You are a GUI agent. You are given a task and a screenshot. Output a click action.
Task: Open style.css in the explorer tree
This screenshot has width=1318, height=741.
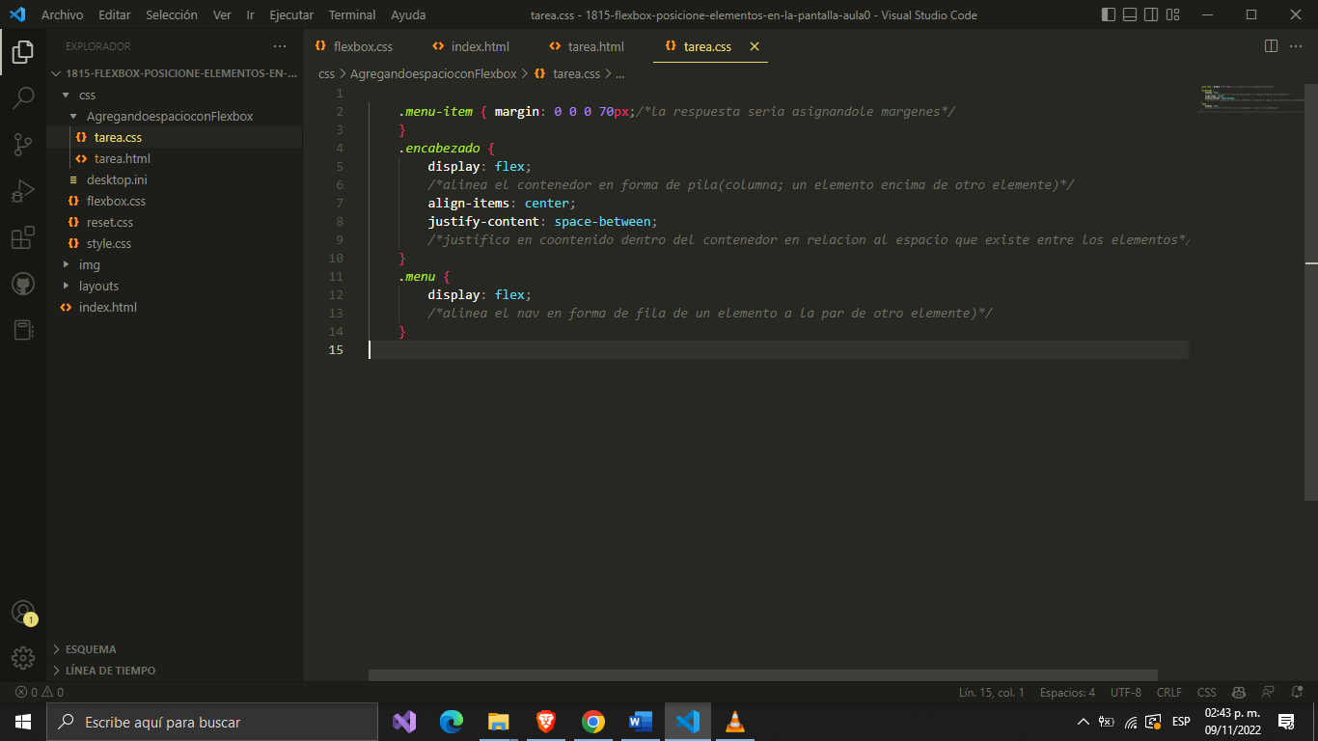[175, 243]
